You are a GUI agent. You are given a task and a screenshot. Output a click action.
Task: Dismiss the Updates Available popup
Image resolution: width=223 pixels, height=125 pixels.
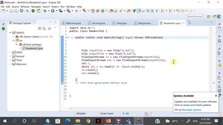point(216,96)
